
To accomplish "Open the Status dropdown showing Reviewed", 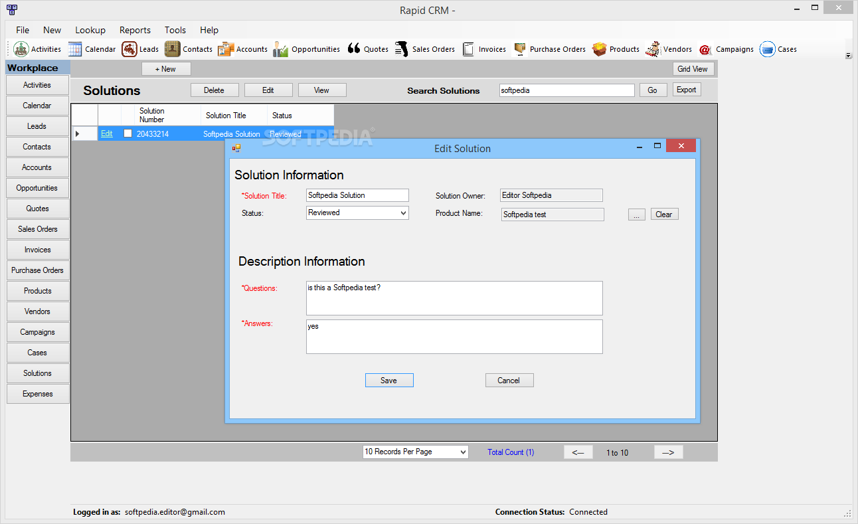I will pyautogui.click(x=357, y=213).
